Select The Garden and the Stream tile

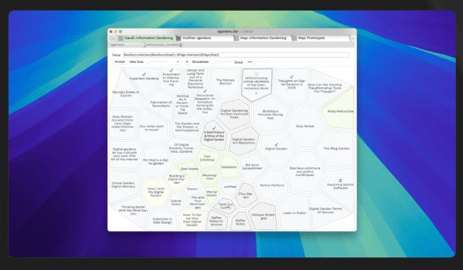tap(187, 127)
